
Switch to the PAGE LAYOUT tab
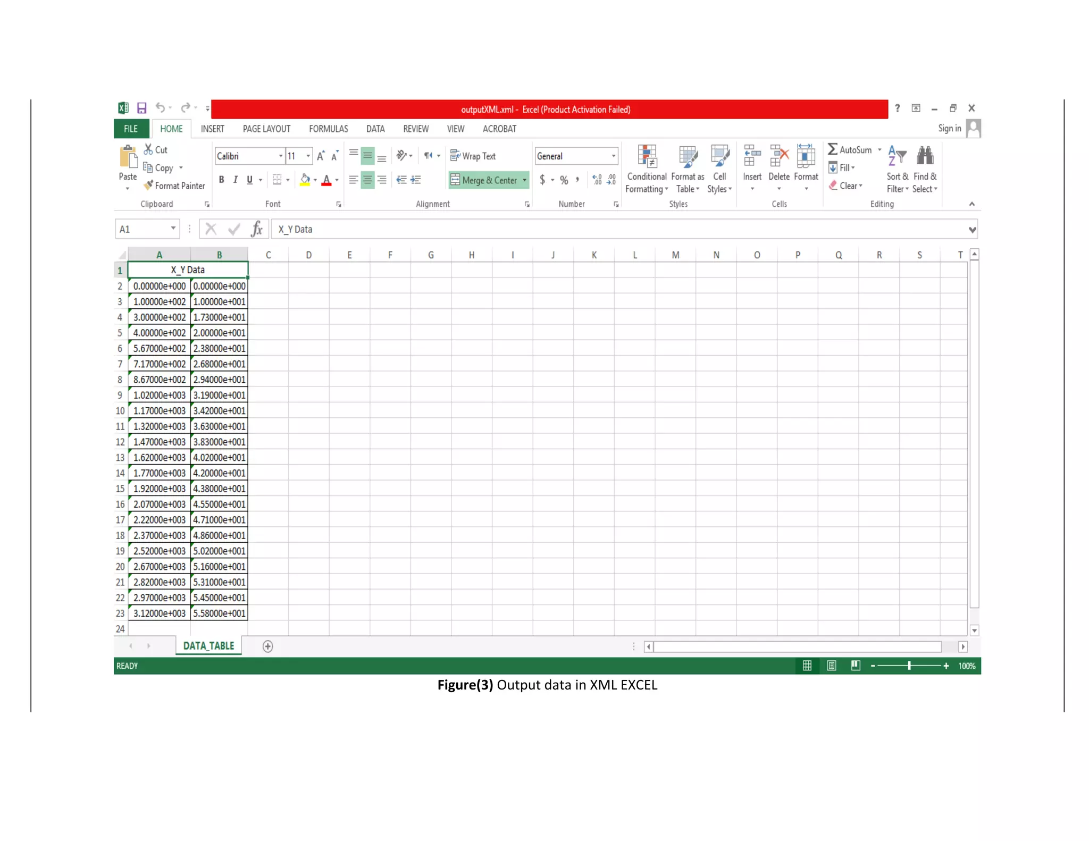[x=266, y=129]
